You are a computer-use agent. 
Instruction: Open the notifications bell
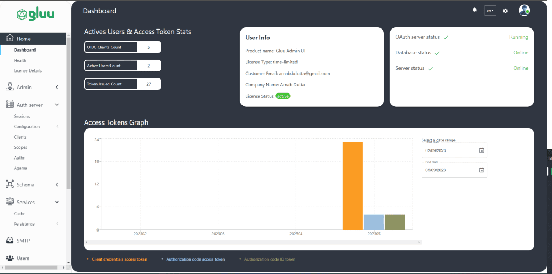(x=474, y=10)
